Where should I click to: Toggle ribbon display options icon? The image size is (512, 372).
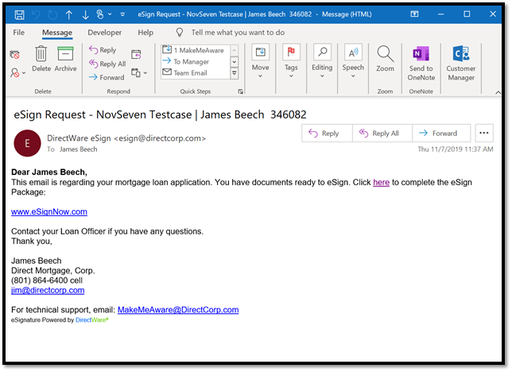(414, 14)
